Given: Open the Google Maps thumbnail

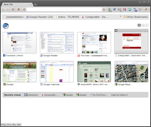Looking at the screenshot, I should 131,72.
